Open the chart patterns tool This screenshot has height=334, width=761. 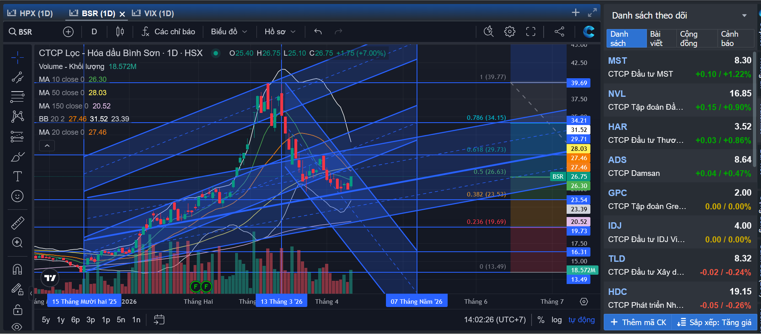coord(17,117)
